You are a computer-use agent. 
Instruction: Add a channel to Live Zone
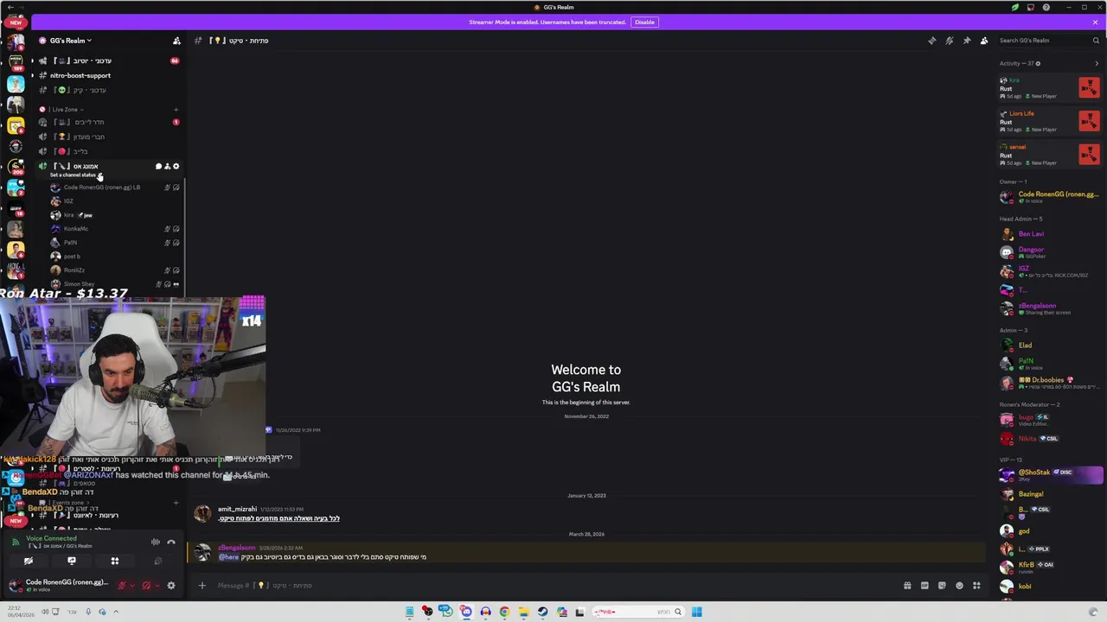tap(176, 110)
